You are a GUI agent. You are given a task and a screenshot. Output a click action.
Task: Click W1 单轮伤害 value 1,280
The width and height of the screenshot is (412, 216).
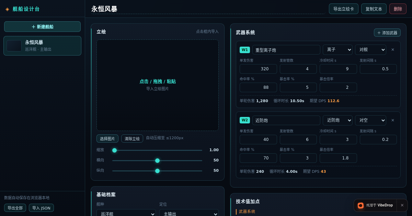(262, 101)
